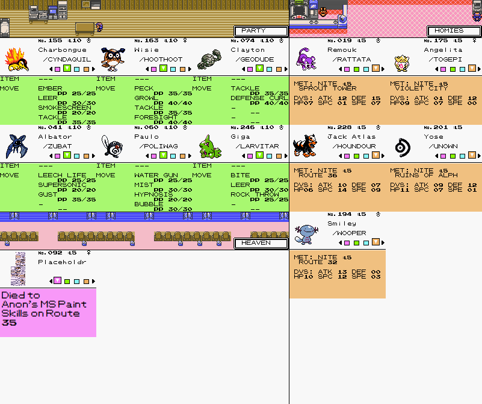Go to previous page on Charbongue's card
This screenshot has width=482, height=404.
coord(51,69)
